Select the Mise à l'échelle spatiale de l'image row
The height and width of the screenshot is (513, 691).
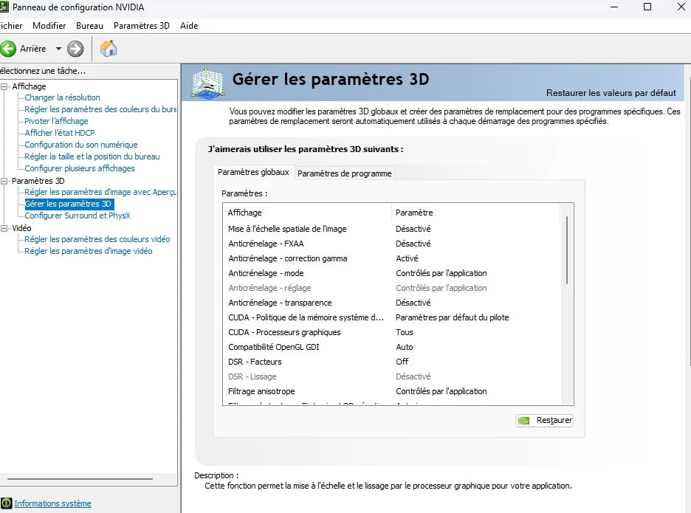tap(391, 229)
